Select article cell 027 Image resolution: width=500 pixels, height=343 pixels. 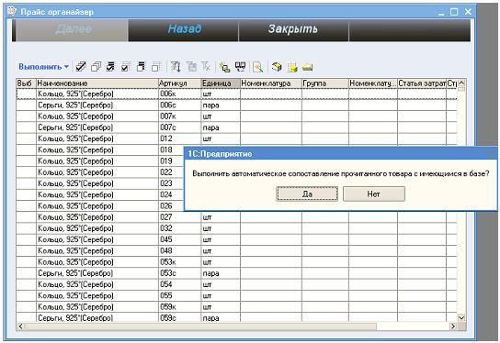point(180,217)
